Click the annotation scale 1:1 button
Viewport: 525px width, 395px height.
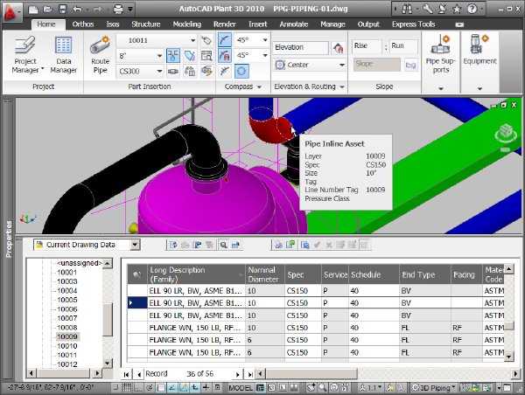point(371,388)
